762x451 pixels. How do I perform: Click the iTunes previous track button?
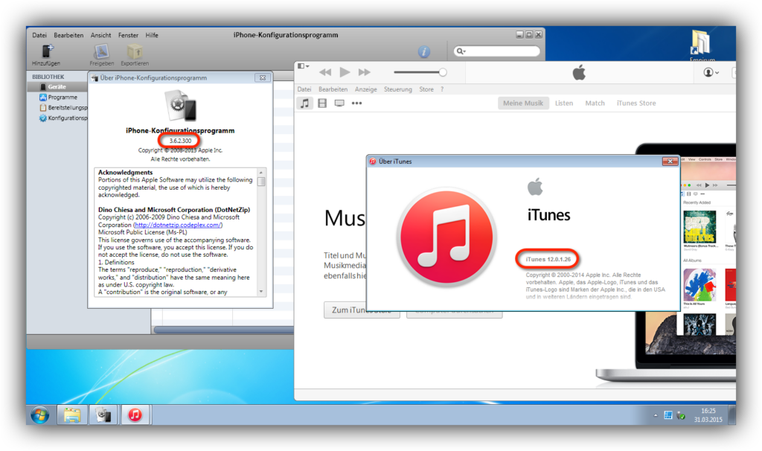[325, 72]
